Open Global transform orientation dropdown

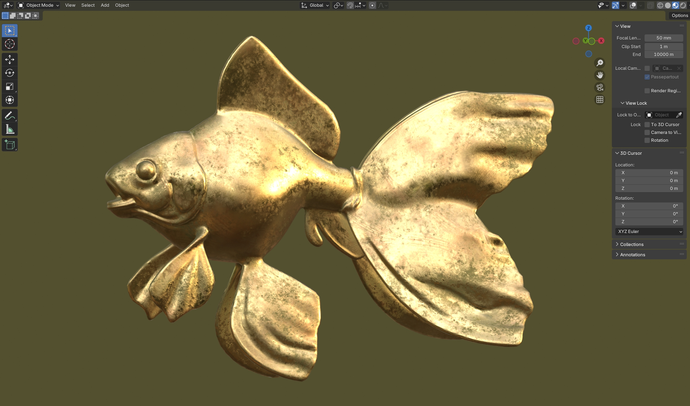(315, 5)
